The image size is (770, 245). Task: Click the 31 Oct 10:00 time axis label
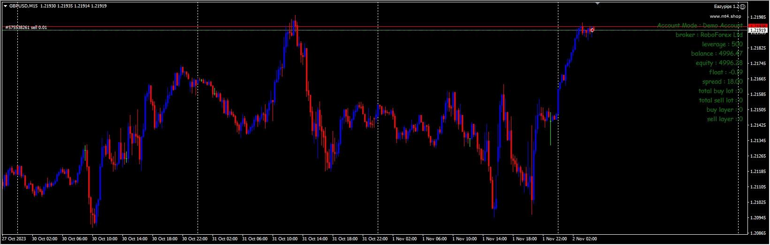284,239
